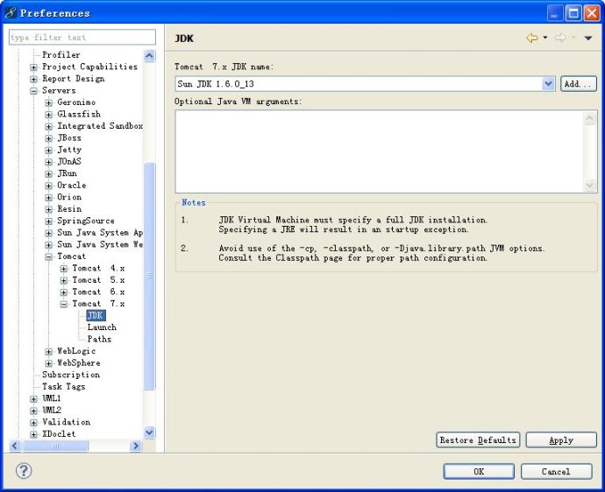Click the help question mark icon
Image resolution: width=605 pixels, height=492 pixels.
[24, 470]
